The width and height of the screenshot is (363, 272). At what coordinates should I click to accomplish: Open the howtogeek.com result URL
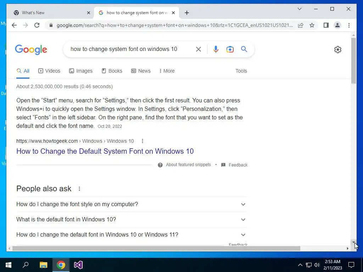(75, 141)
